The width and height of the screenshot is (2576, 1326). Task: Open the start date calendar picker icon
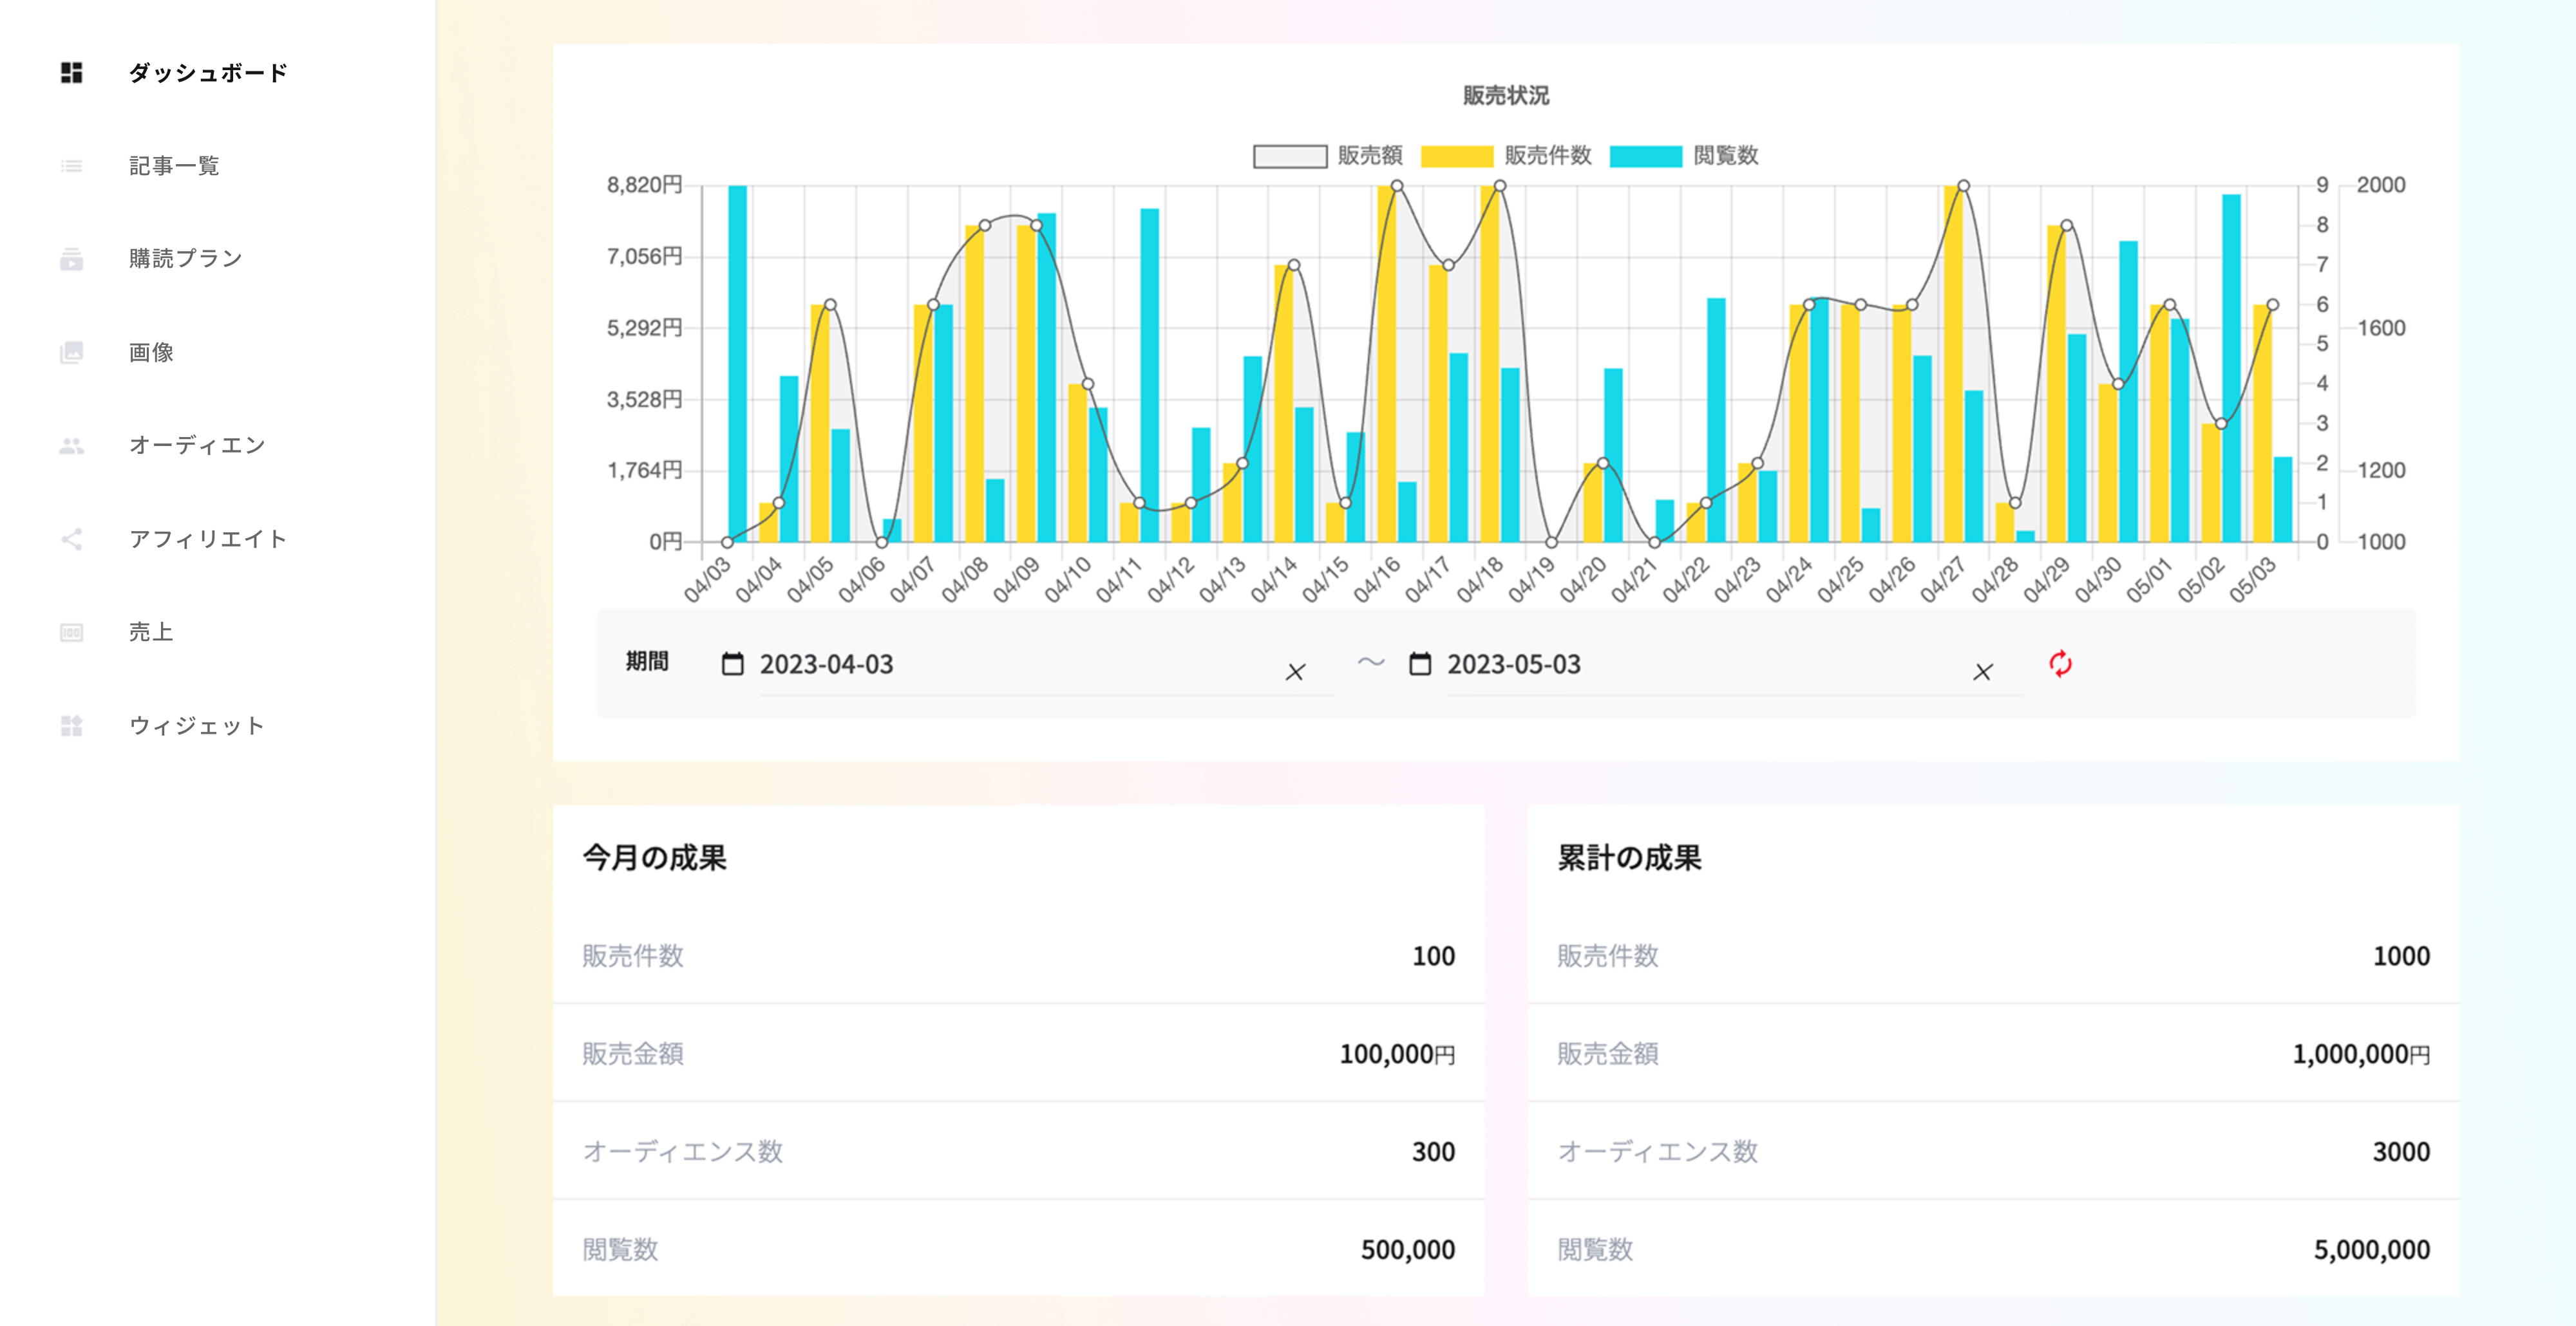733,664
